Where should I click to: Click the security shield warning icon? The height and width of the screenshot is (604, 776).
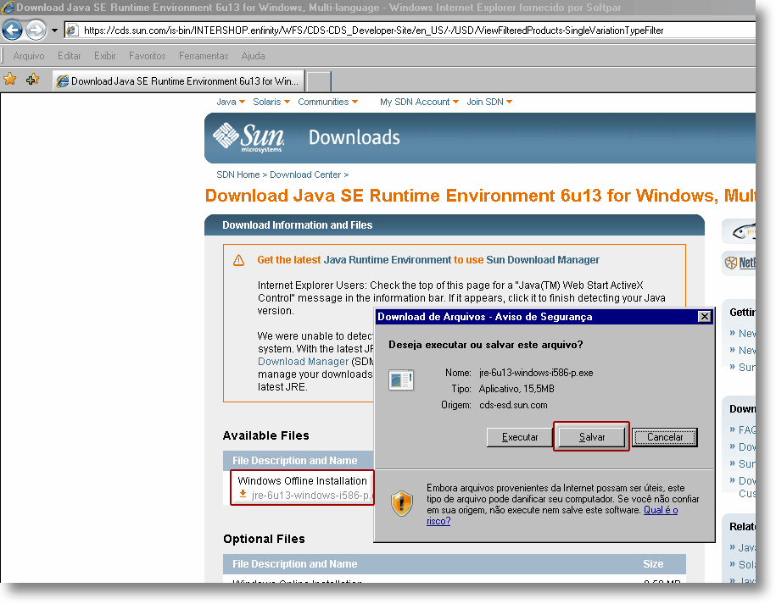[402, 504]
